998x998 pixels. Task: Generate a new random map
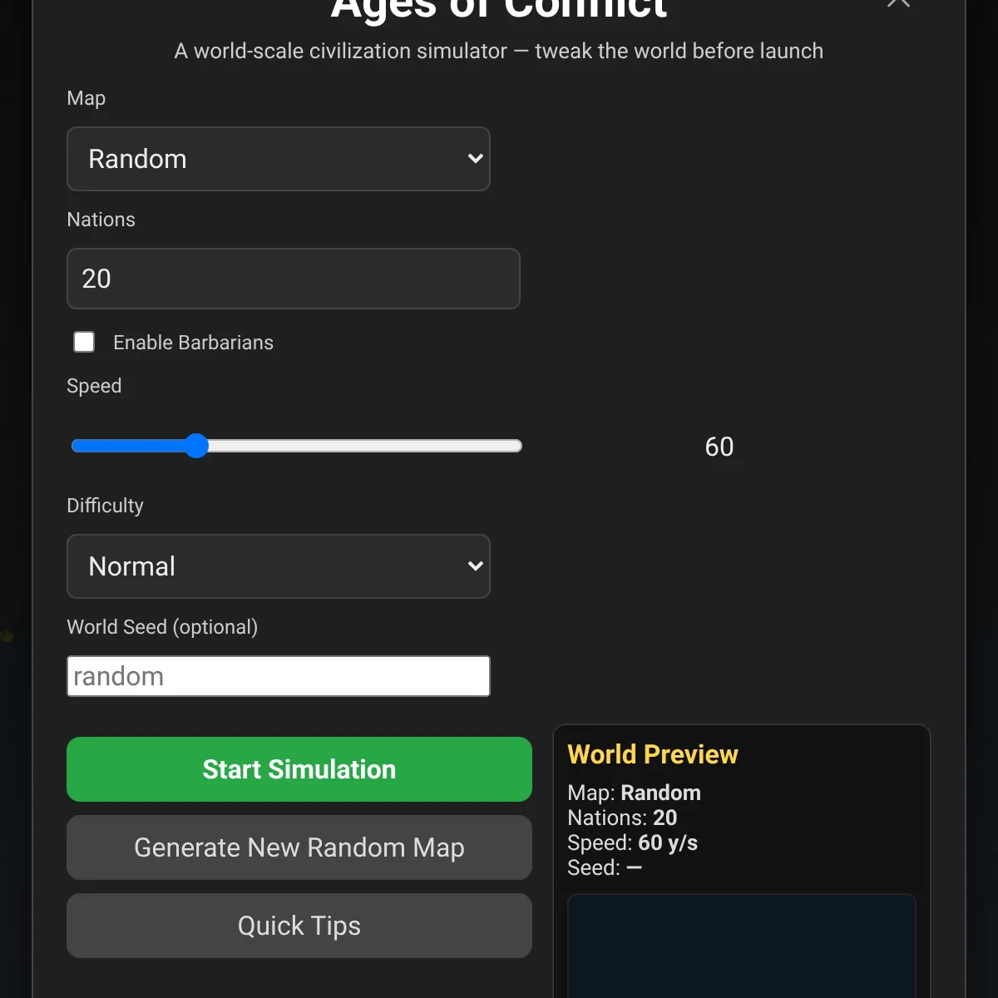299,847
